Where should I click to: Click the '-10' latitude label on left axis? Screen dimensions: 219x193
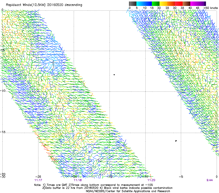click(x=3, y=91)
